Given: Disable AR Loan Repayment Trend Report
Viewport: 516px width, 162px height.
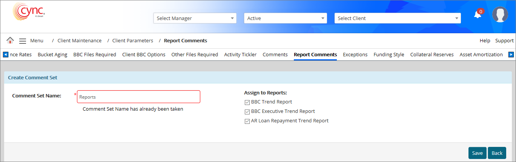Looking at the screenshot, I should [247, 121].
